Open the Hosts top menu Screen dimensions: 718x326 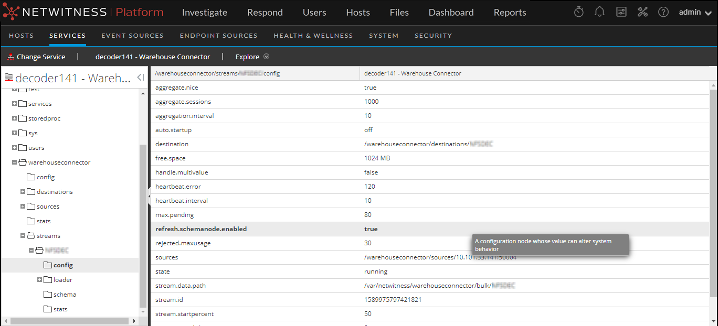click(358, 12)
